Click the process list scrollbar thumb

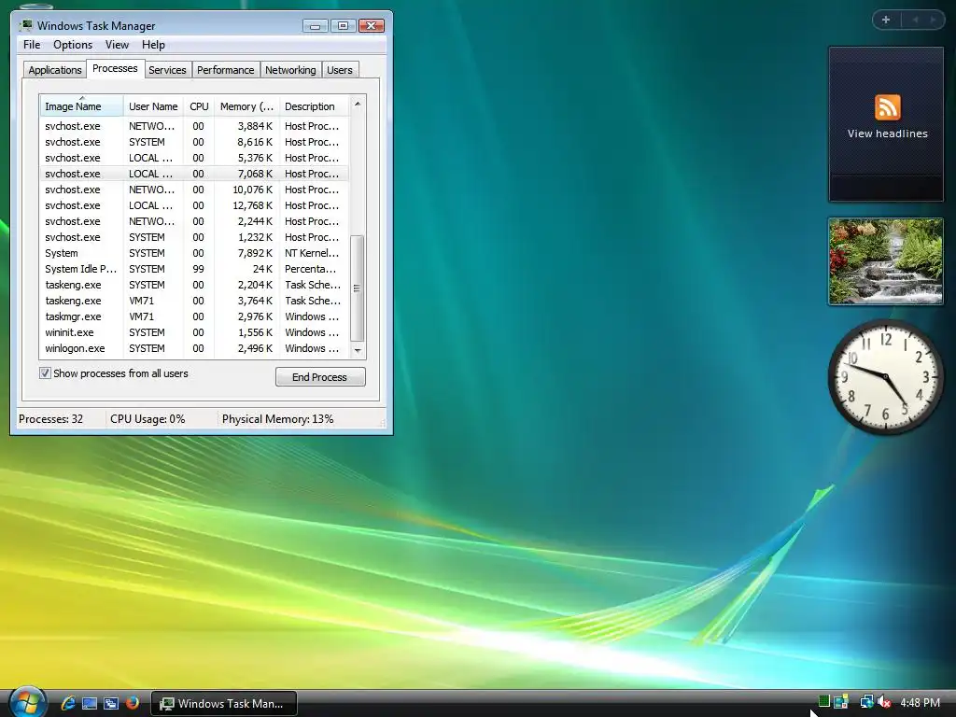pyautogui.click(x=358, y=288)
